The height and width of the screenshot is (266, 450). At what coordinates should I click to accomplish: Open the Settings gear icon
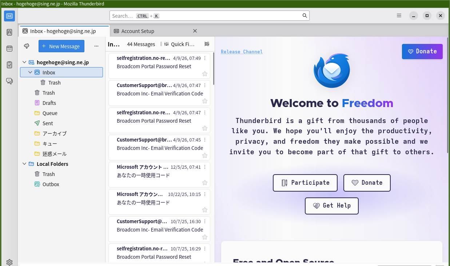9,262
